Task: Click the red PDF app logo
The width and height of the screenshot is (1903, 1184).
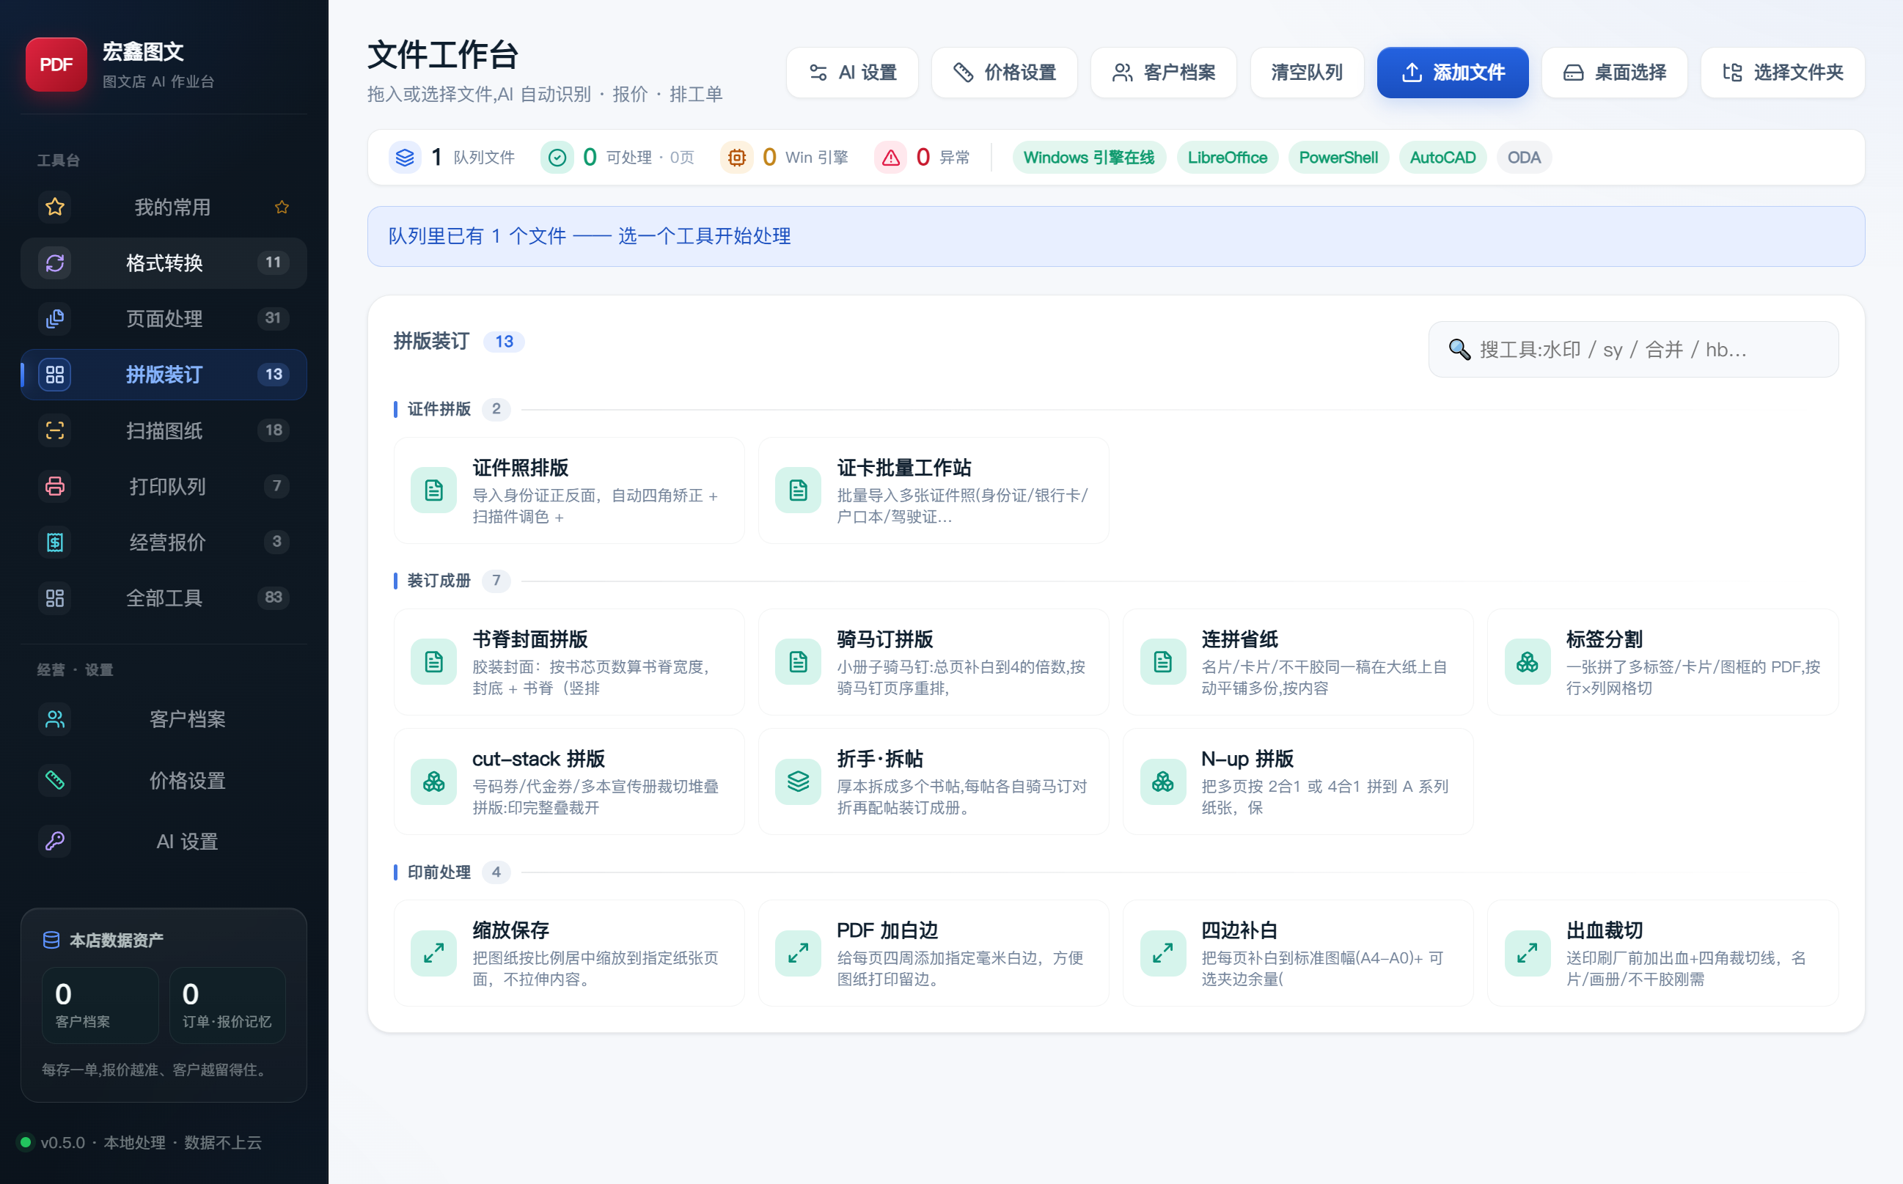Action: [56, 65]
